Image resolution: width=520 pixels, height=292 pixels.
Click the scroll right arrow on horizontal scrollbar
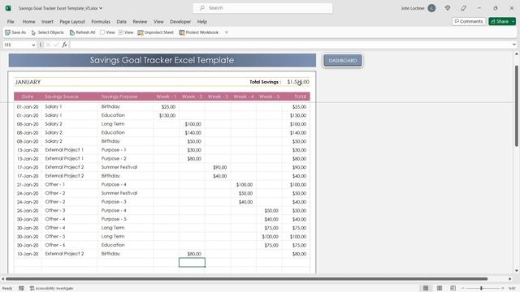coord(510,279)
